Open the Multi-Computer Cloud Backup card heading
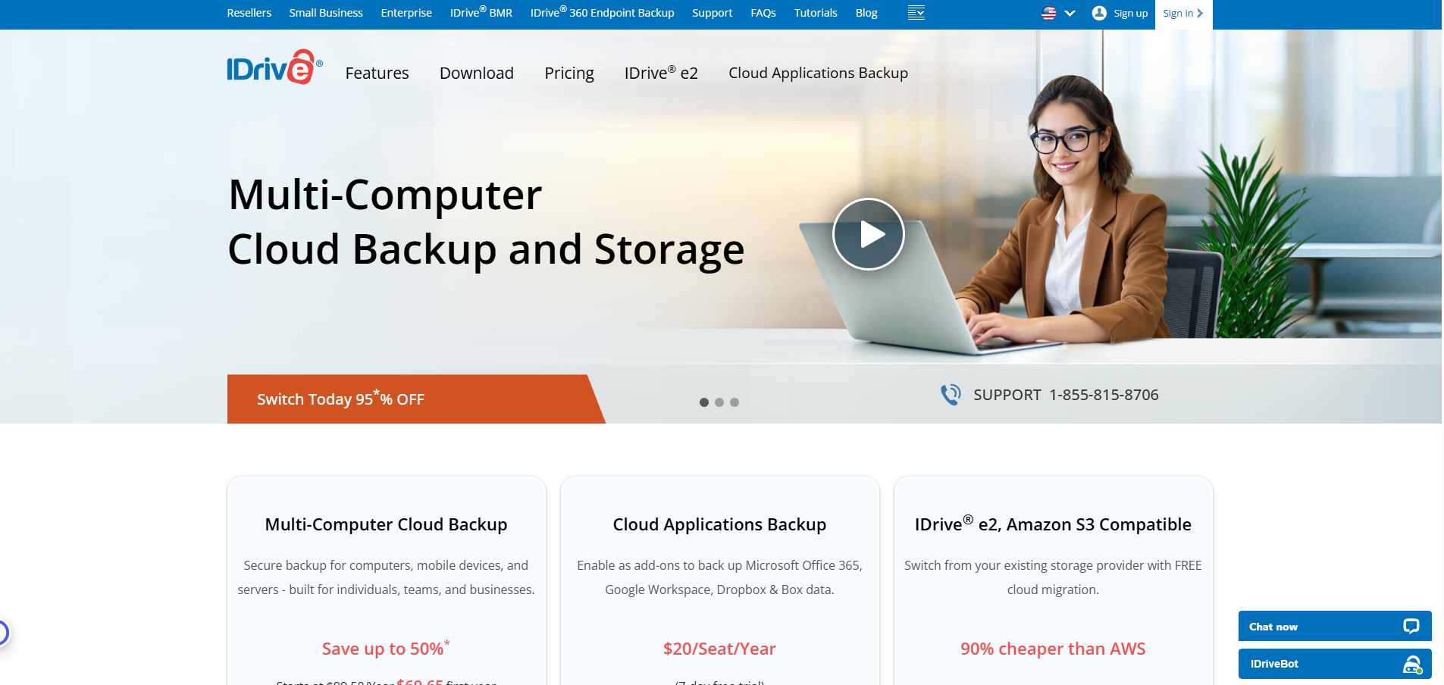1444x685 pixels. [x=387, y=524]
